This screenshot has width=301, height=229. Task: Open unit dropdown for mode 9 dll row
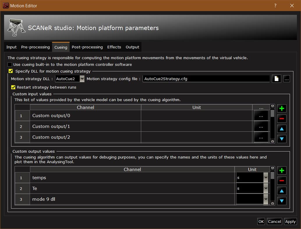tap(266, 199)
